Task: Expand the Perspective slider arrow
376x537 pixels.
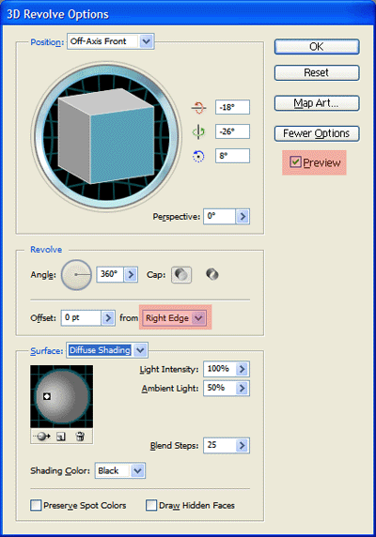Action: (243, 217)
